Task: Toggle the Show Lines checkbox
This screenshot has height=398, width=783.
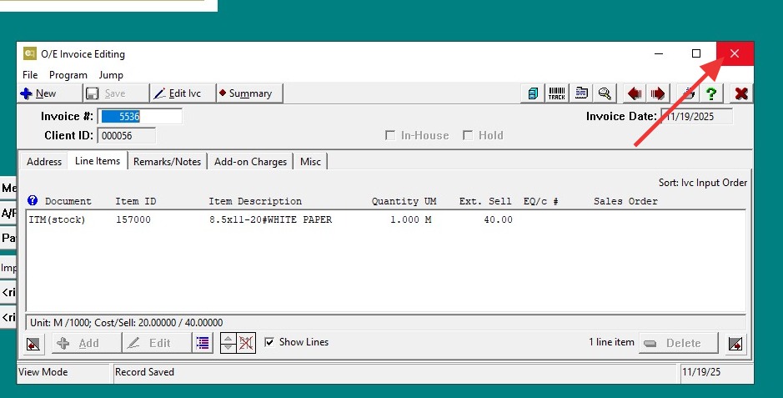Action: [269, 342]
